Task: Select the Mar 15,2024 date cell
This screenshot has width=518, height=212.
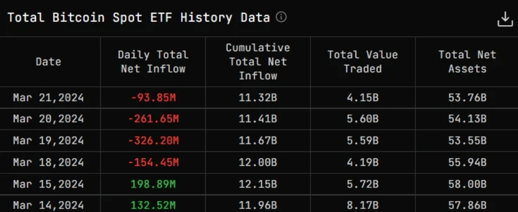Action: 48,184
